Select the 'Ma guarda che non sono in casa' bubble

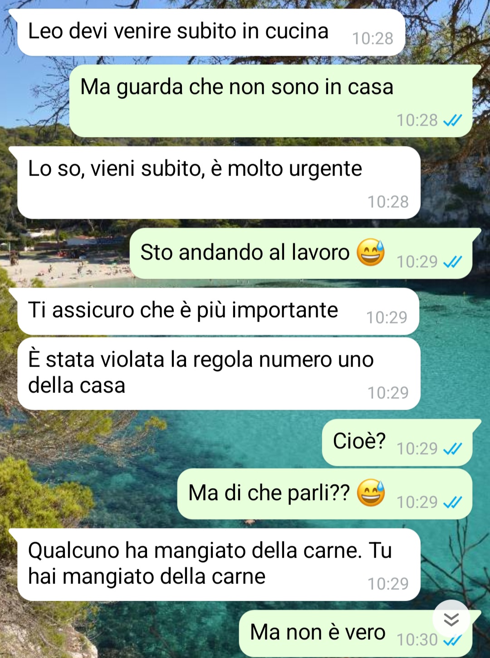271,101
